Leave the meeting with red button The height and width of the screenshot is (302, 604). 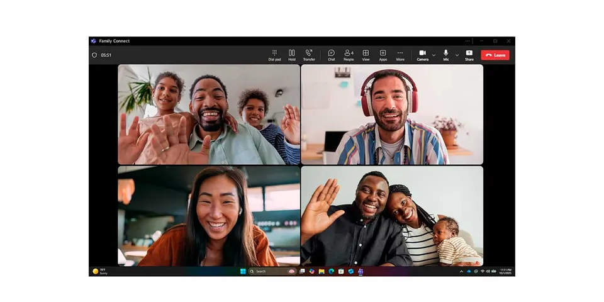click(x=495, y=55)
